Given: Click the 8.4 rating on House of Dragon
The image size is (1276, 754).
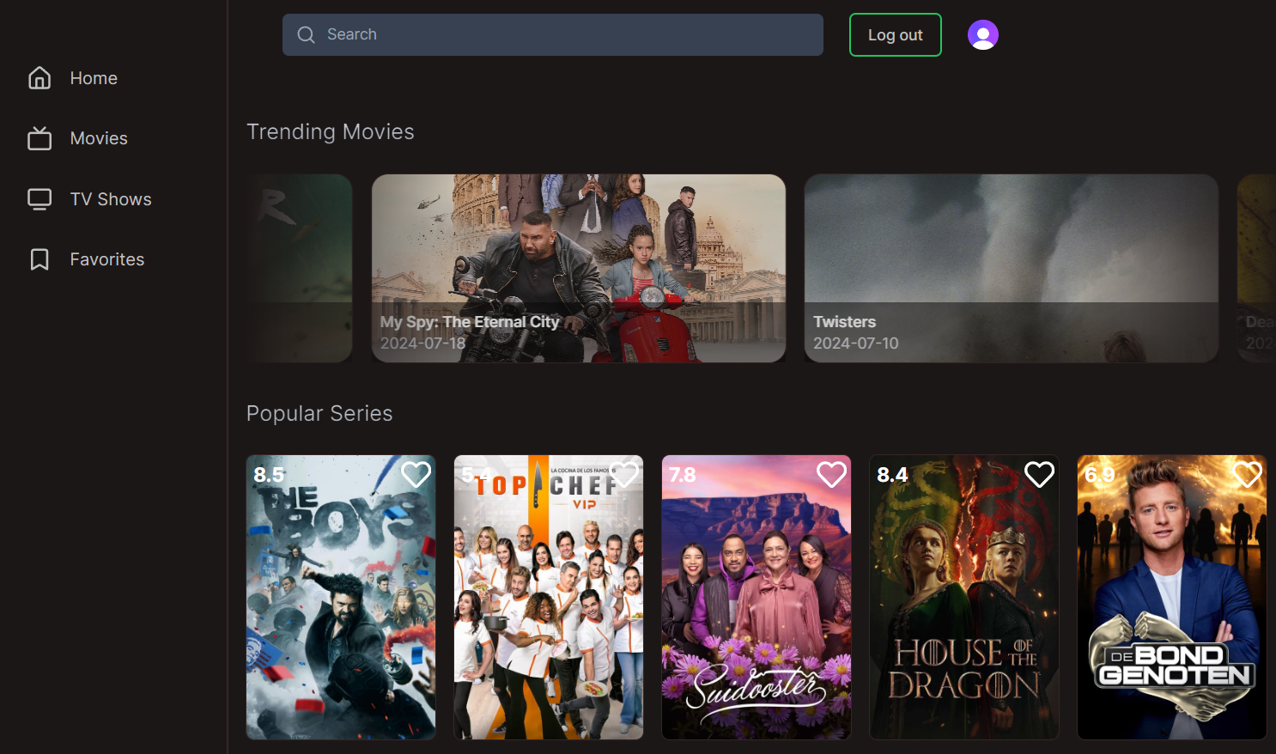Looking at the screenshot, I should point(892,474).
